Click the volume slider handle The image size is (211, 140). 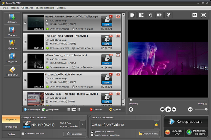point(206,109)
